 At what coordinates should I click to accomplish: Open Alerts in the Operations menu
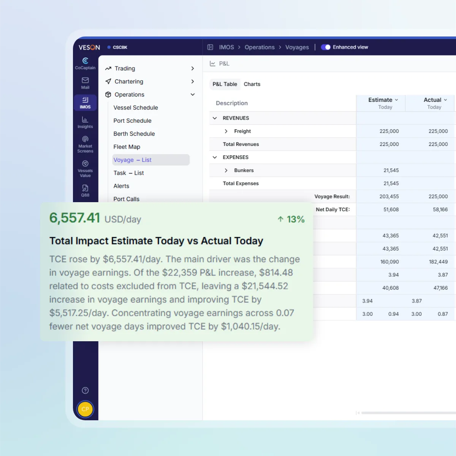tap(121, 186)
